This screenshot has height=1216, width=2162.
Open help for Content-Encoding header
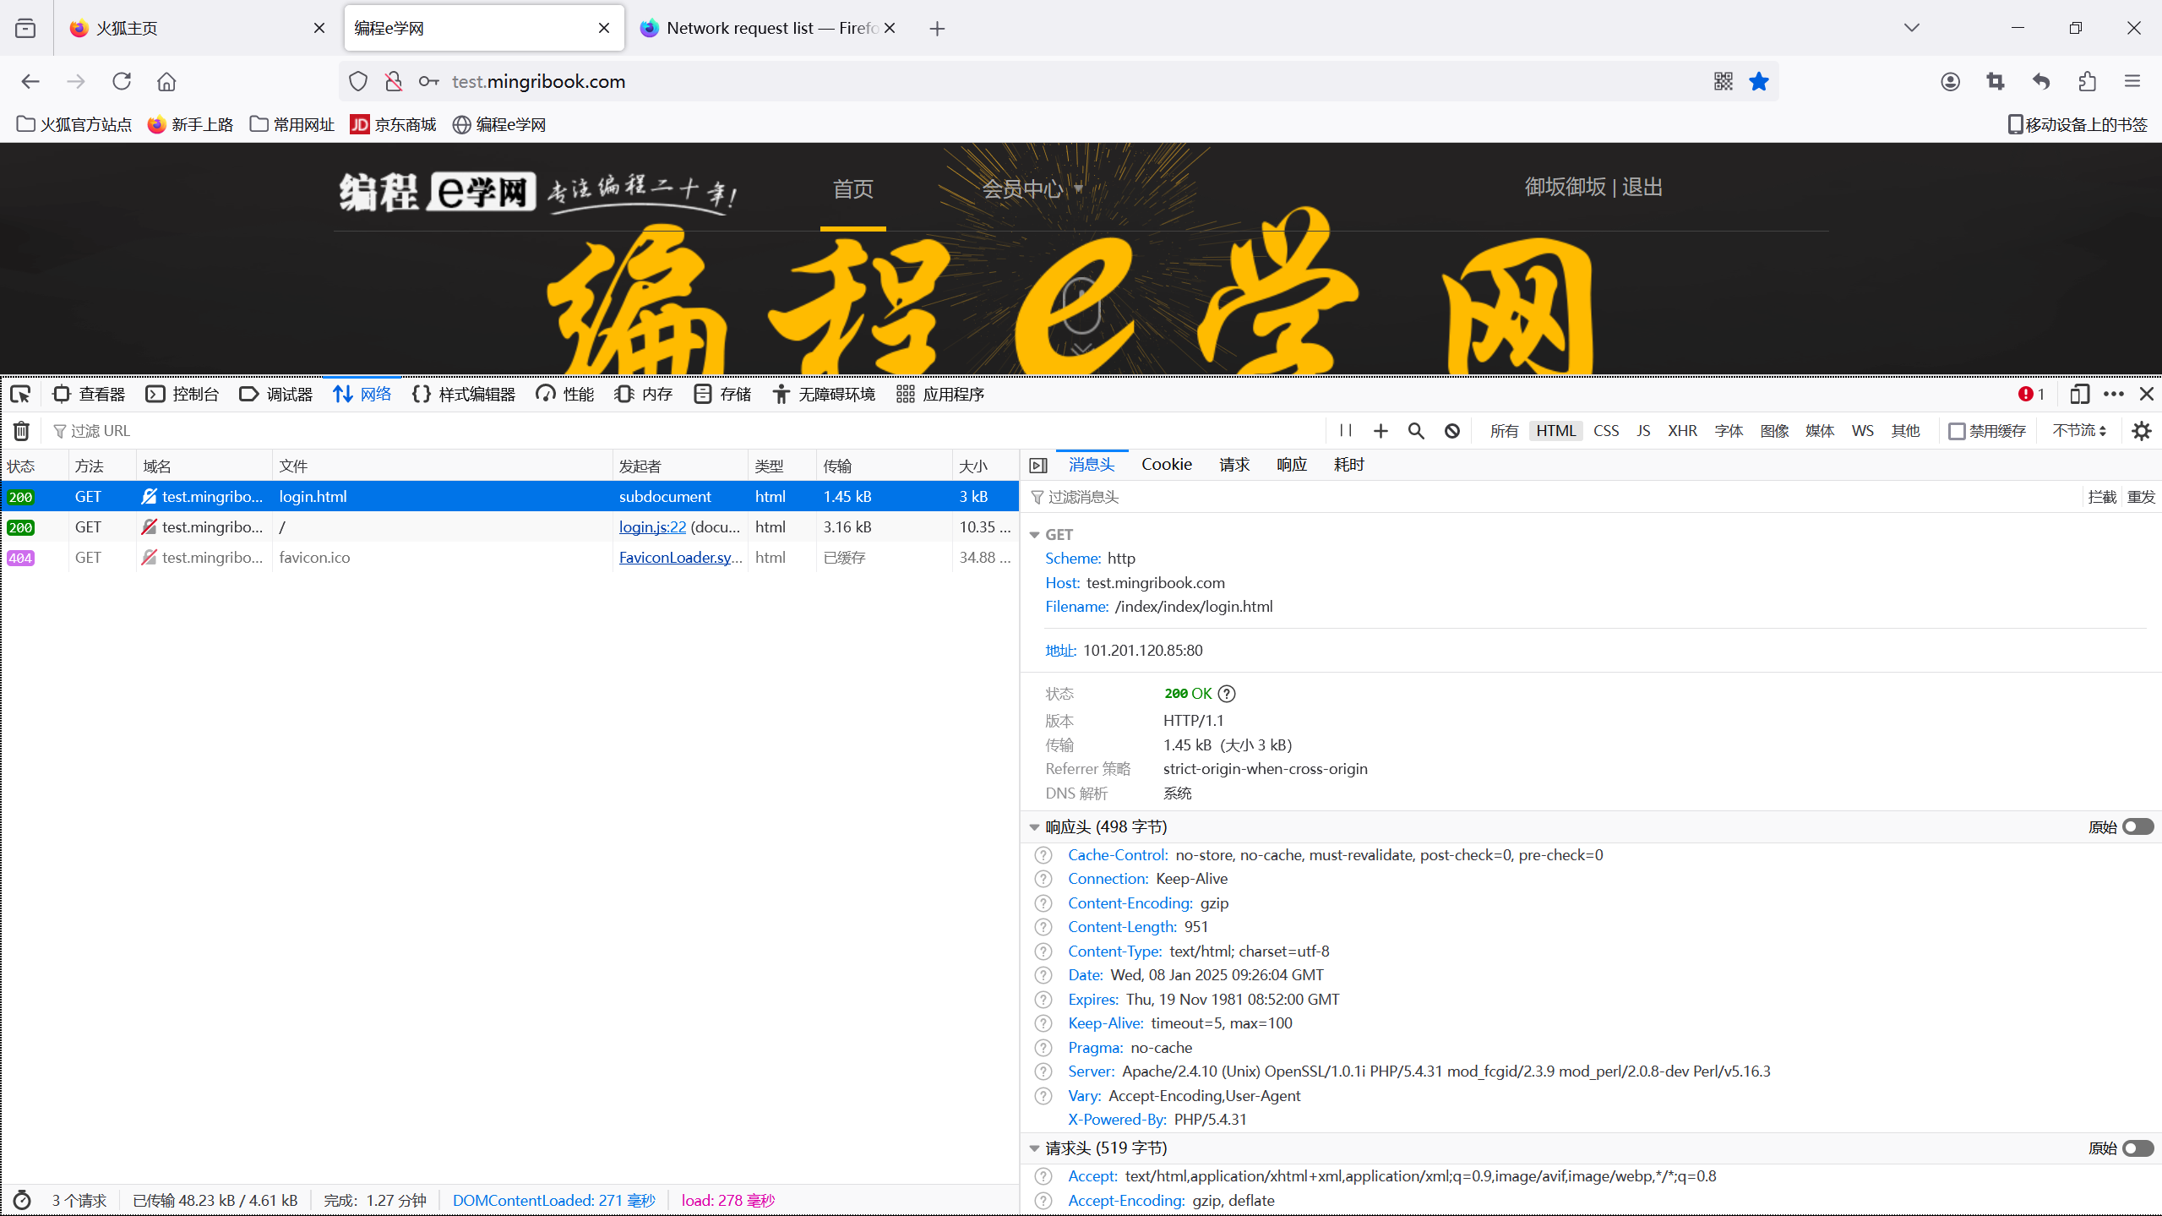click(x=1044, y=903)
